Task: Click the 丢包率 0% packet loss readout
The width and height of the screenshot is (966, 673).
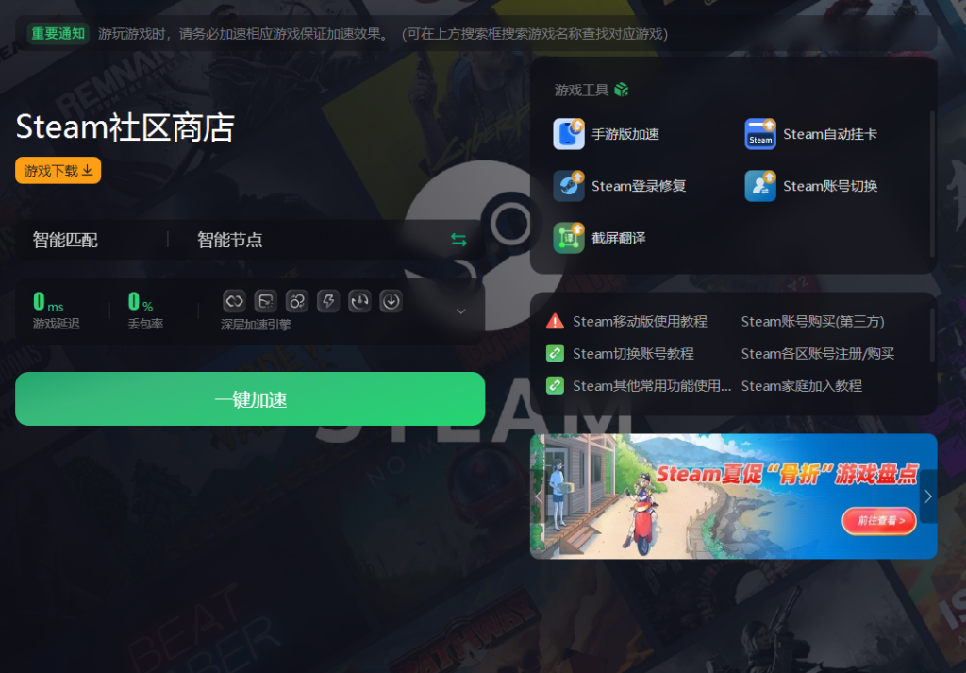Action: [145, 310]
